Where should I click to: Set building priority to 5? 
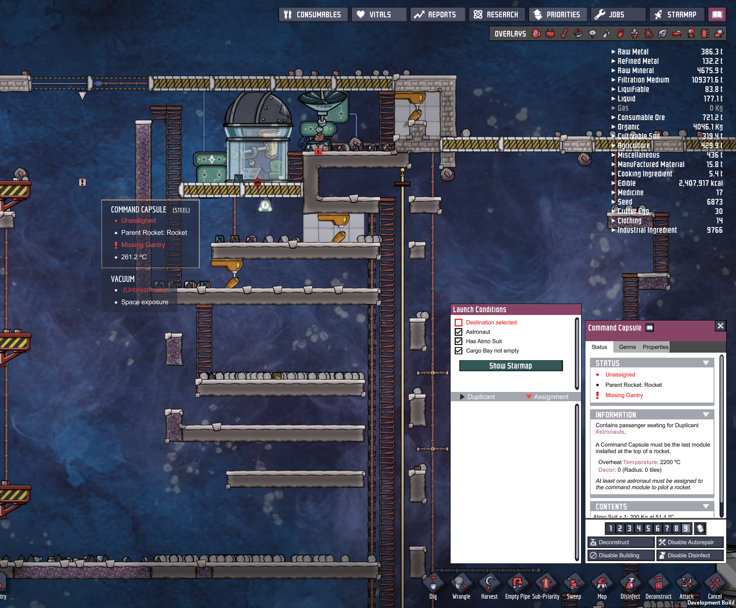648,528
